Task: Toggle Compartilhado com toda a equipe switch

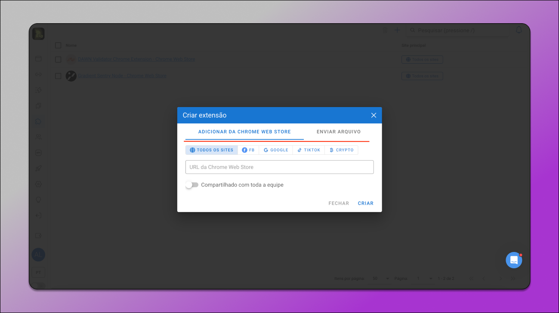Action: (192, 185)
